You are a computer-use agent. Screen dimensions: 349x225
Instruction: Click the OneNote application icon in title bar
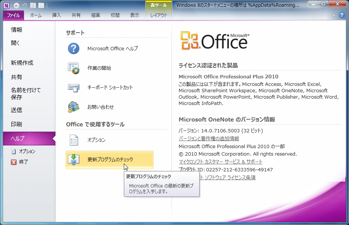point(6,5)
